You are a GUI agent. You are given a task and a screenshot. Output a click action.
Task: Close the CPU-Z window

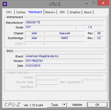(103, 3)
